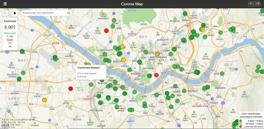Select the yellow marker near 부평구

pyautogui.click(x=45, y=100)
